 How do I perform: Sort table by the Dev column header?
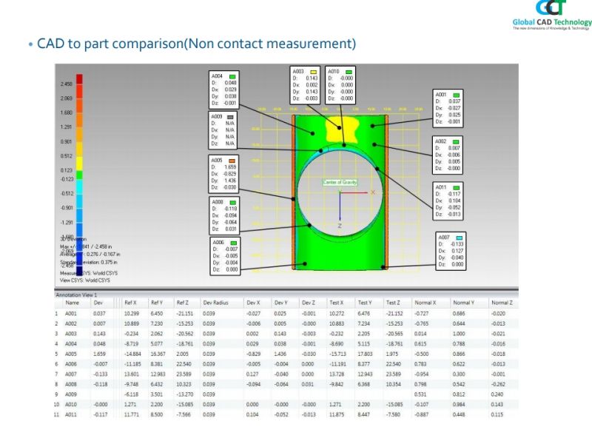tap(98, 303)
